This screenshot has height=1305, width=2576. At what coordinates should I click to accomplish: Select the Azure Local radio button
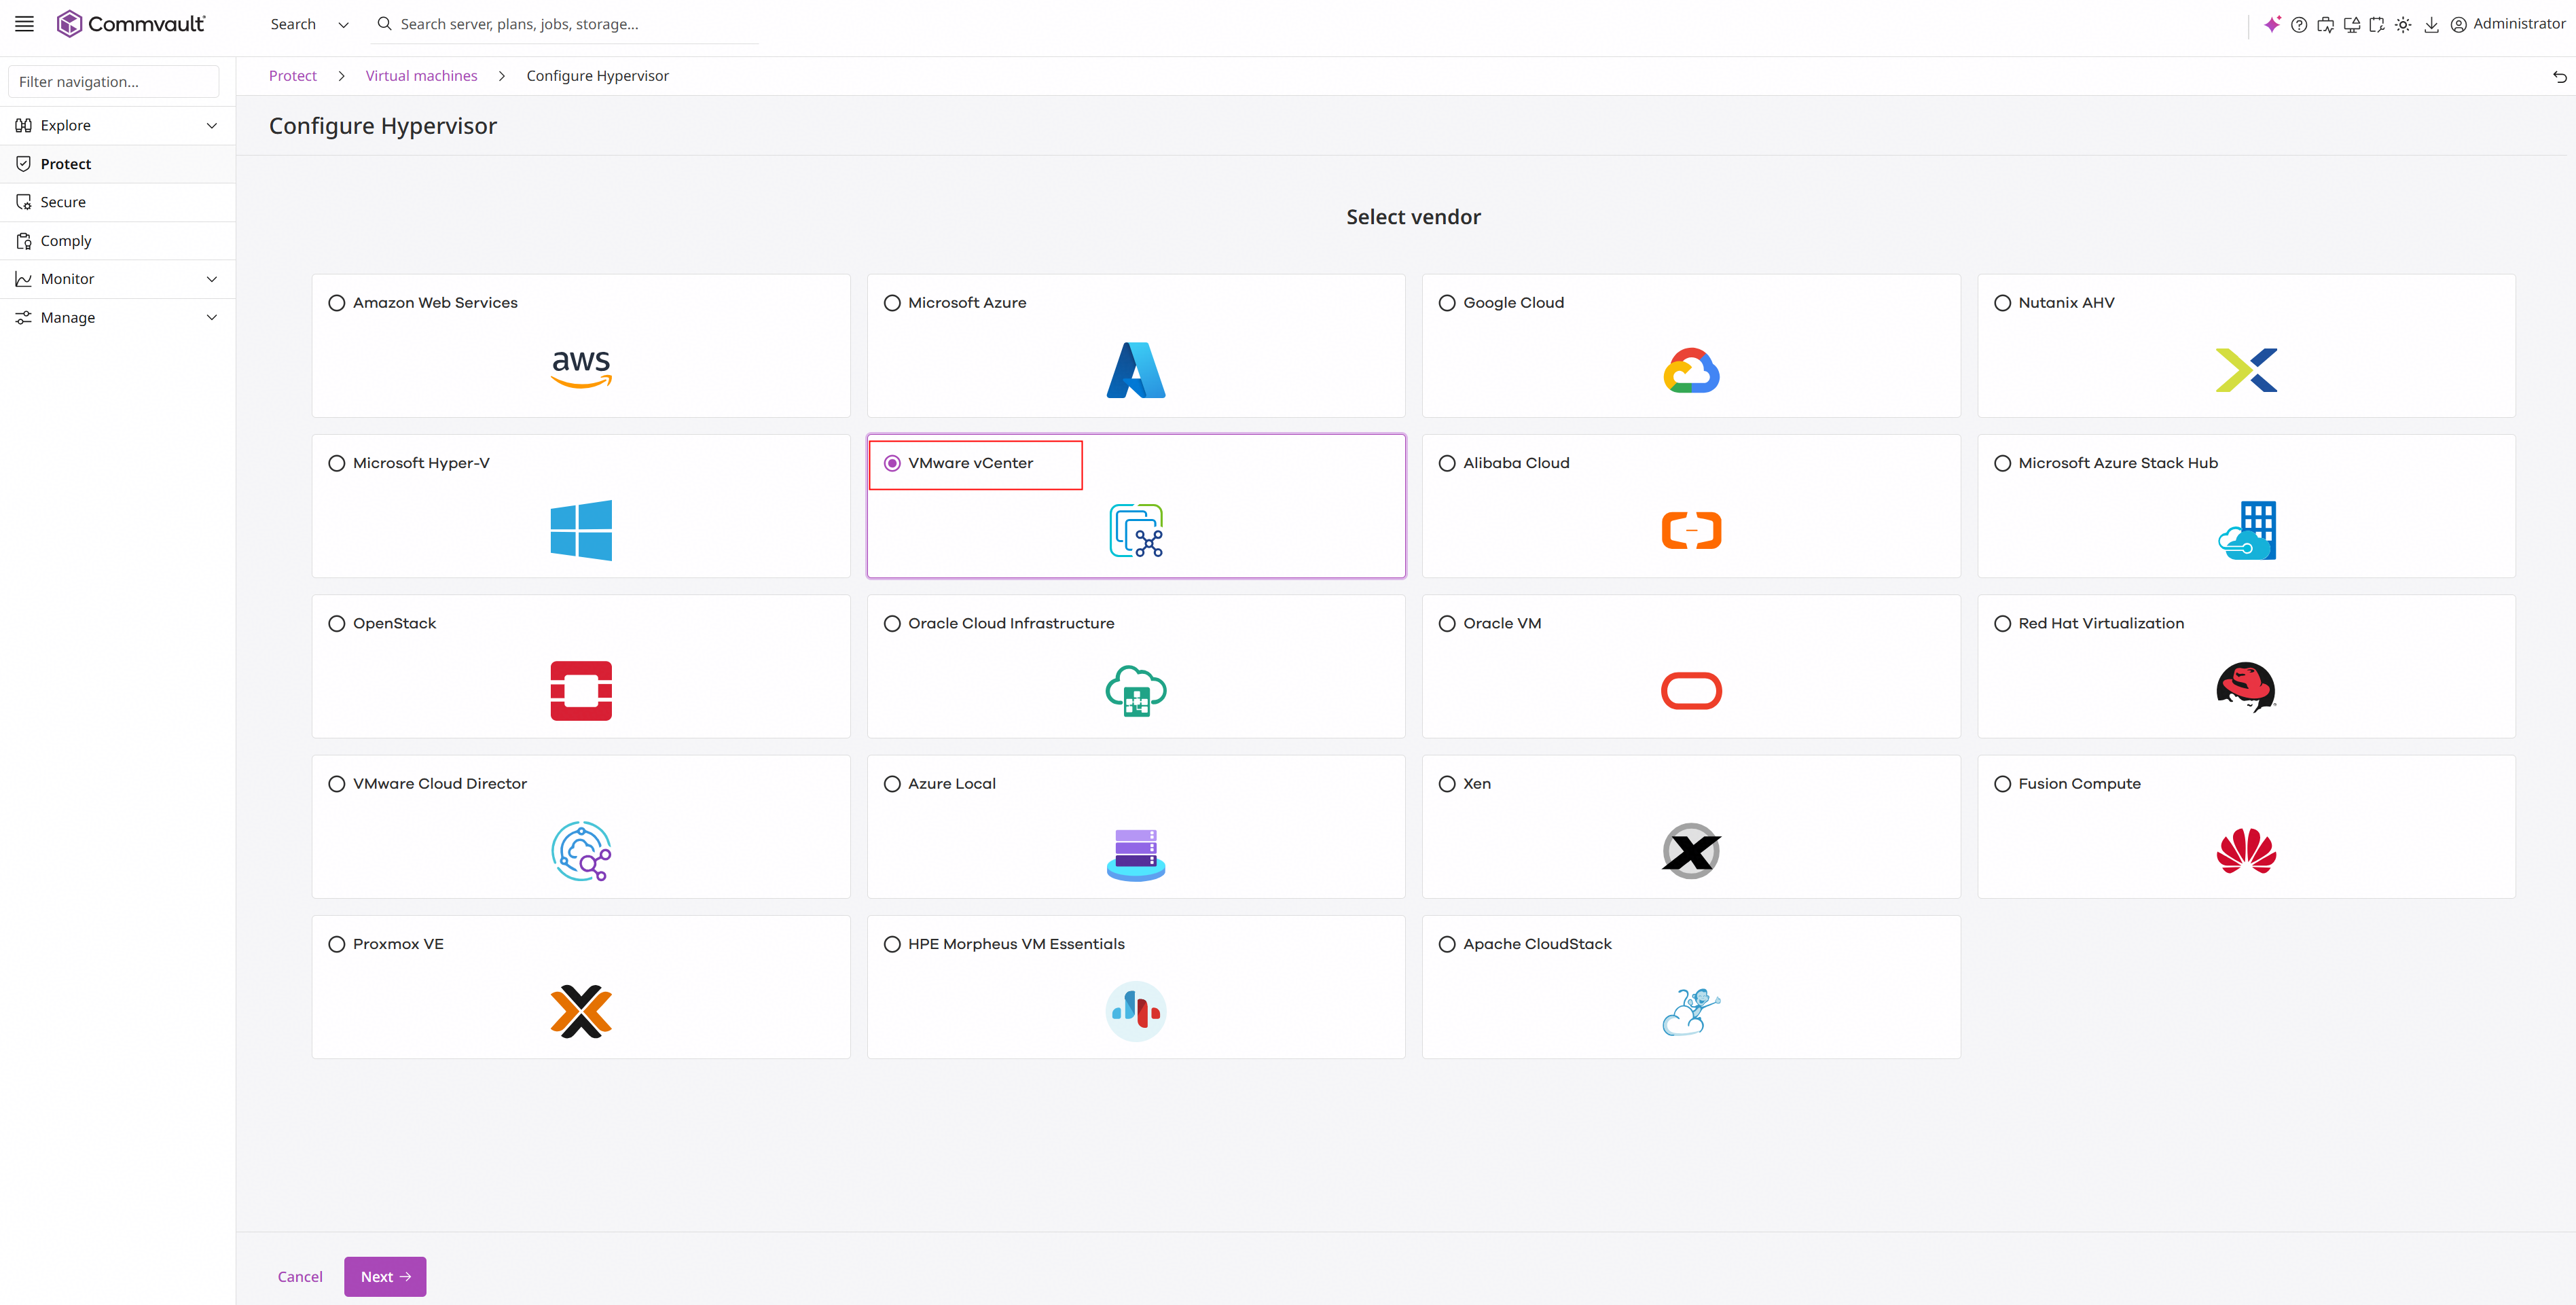point(892,784)
